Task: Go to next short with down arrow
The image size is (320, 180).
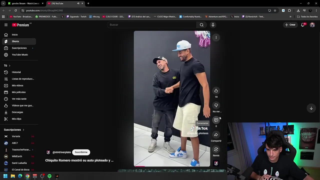Action: (x=311, y=108)
